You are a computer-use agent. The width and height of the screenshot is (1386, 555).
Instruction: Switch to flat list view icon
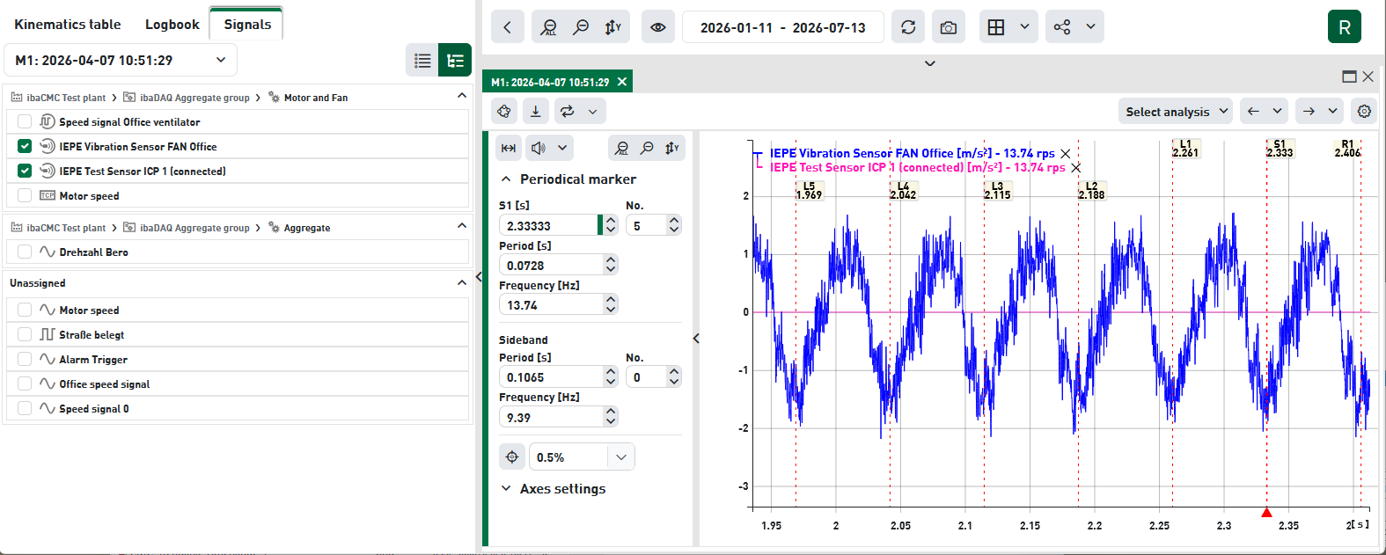click(x=422, y=61)
